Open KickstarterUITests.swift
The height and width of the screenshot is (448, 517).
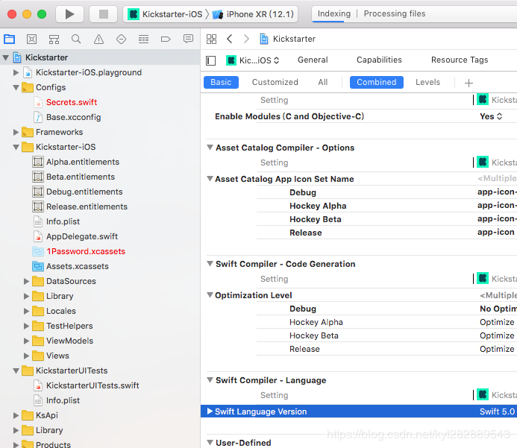click(93, 385)
